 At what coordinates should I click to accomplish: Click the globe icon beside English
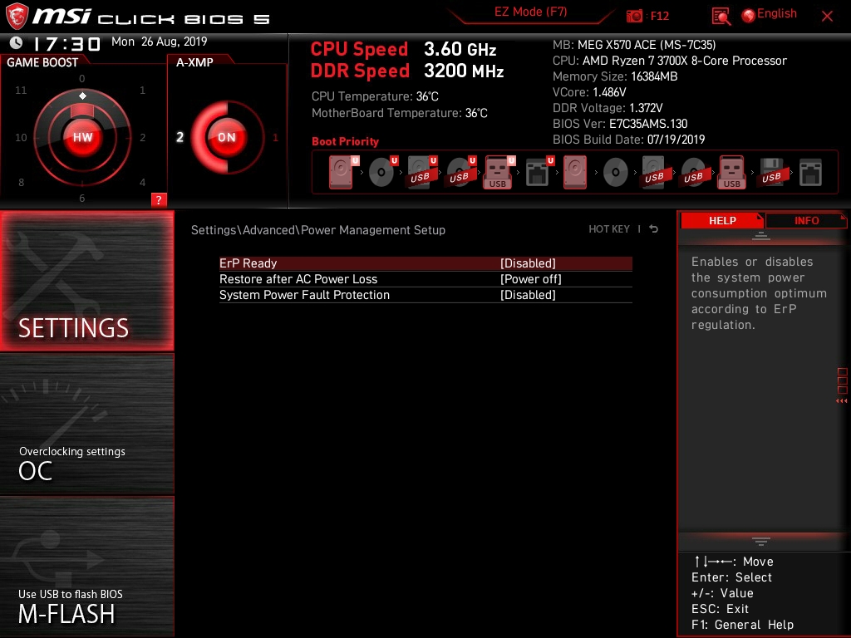point(749,16)
